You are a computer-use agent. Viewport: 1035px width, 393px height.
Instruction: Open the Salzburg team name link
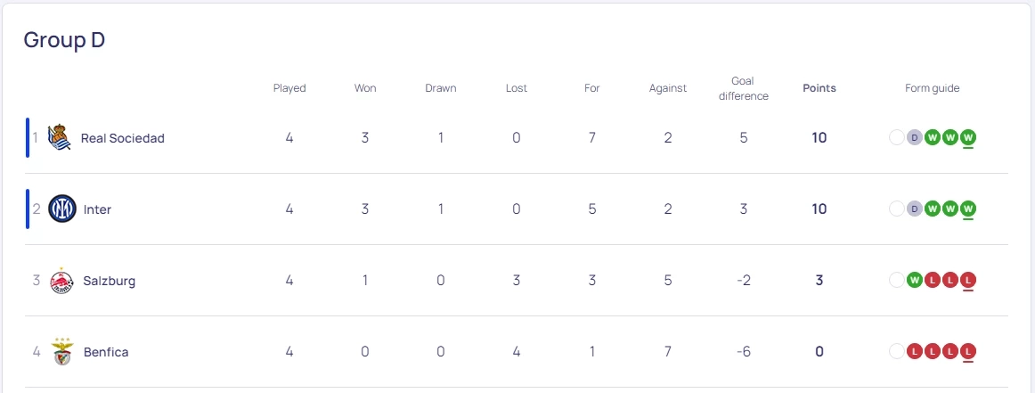(x=110, y=281)
